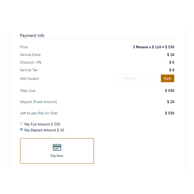This screenshot has height=194, width=194.
Task: Click the $ 350 Total Cost value
Action: tap(169, 91)
